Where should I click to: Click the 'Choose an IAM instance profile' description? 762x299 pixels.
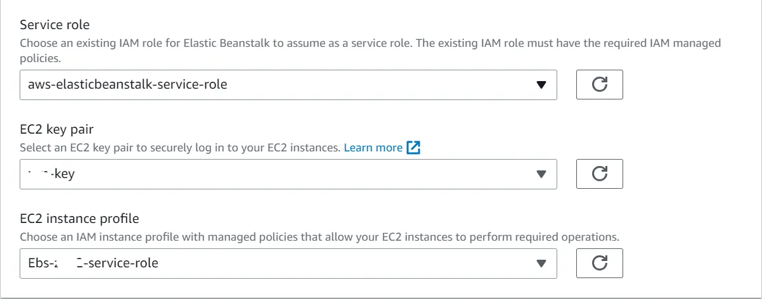point(319,238)
